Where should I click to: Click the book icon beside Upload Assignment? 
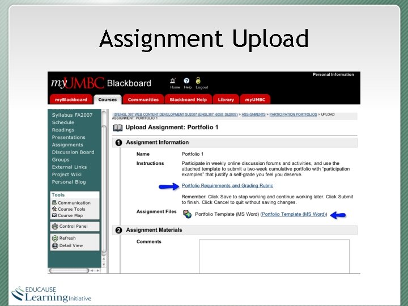point(118,127)
